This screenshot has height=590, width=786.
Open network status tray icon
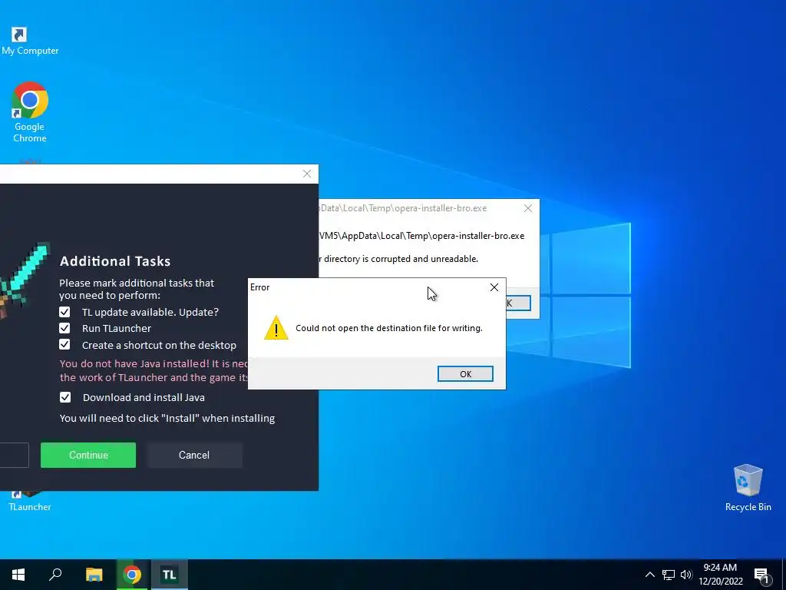669,575
